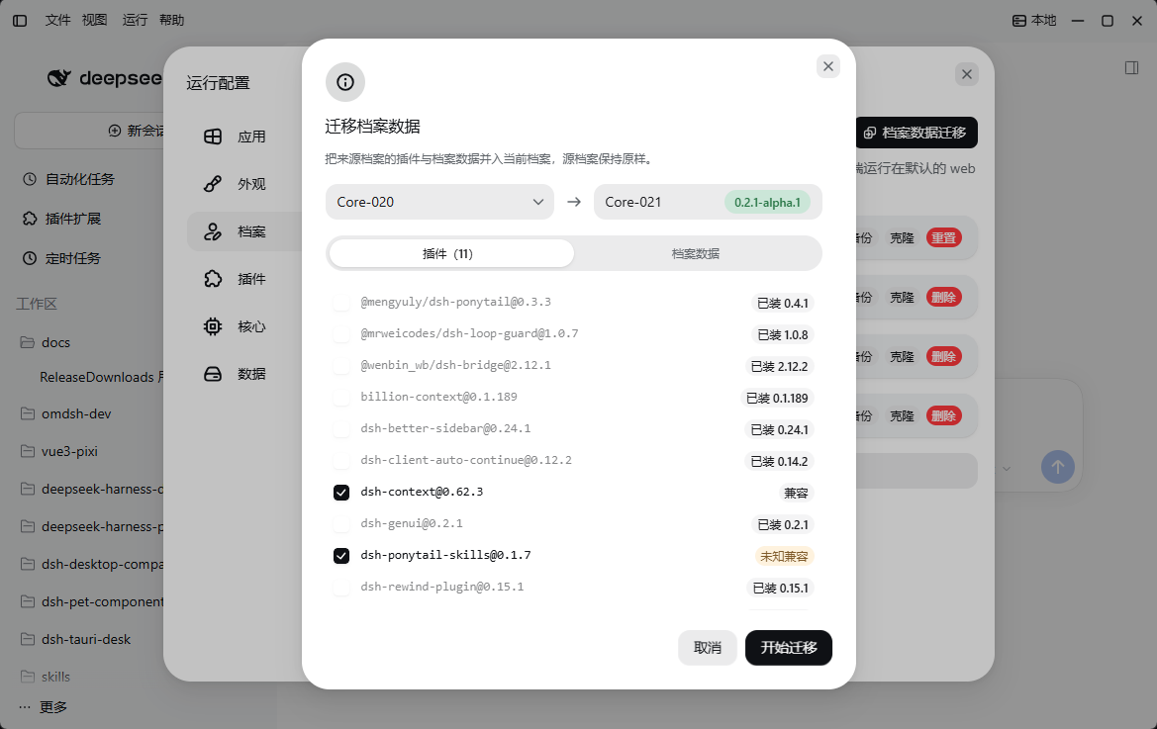Viewport: 1157px width, 729px height.
Task: Uncheck the dsh-ponytail-skills@0.1.7 checkbox
Action: pyautogui.click(x=340, y=556)
